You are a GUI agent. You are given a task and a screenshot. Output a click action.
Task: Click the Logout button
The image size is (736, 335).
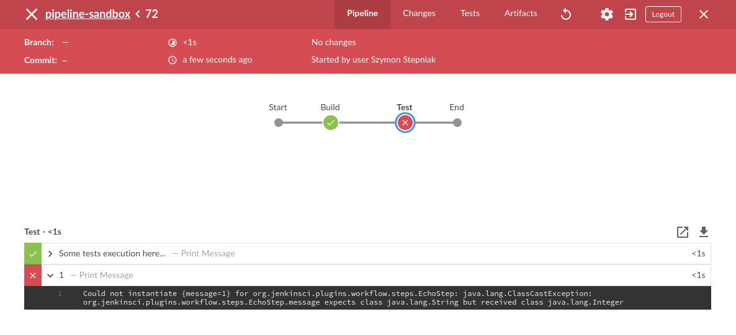(x=663, y=14)
